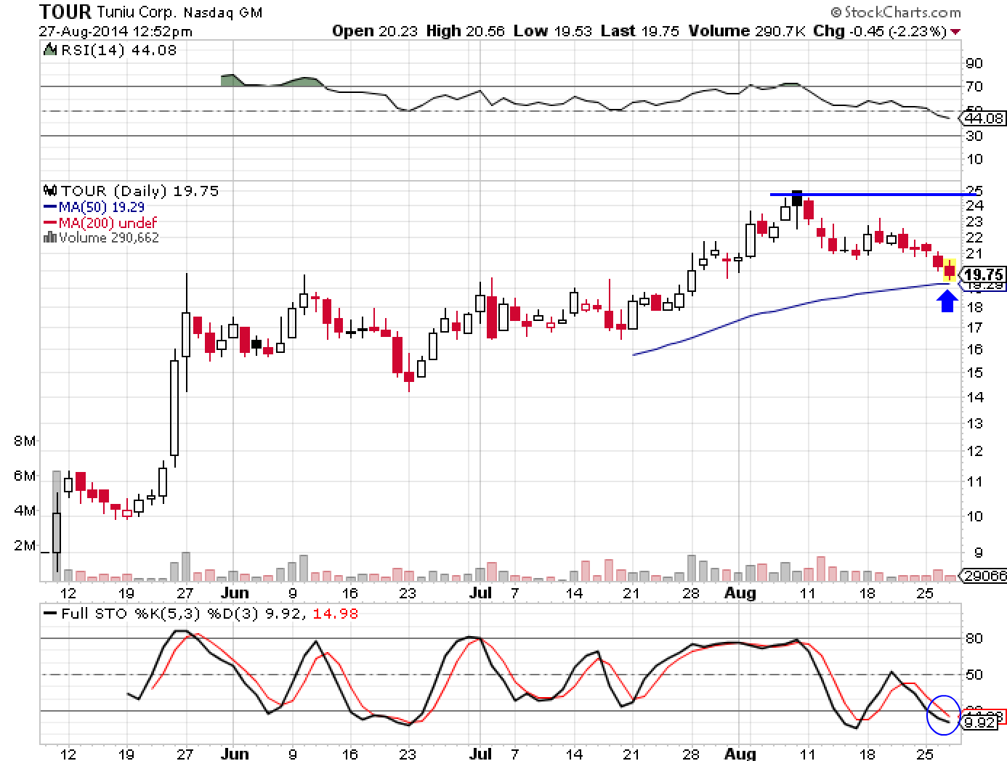Click the stochastic axis label 80
1007x761 pixels.
coord(974,638)
